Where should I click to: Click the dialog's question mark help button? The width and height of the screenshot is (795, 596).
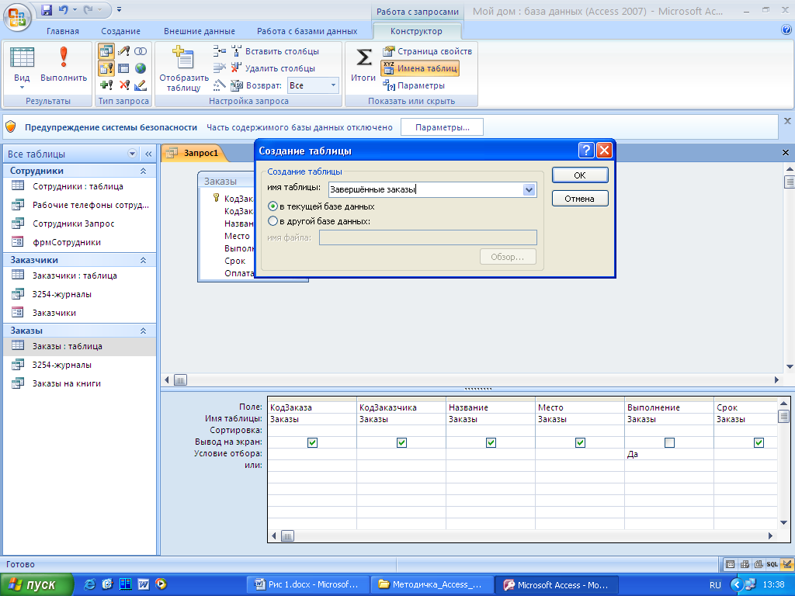coord(586,150)
